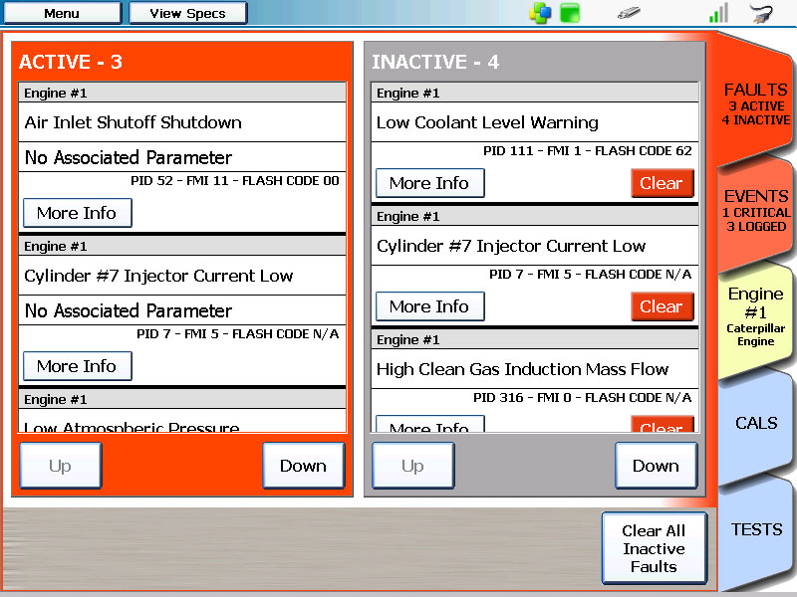More Info for active Cylinder #7 Injector fault

point(77,366)
